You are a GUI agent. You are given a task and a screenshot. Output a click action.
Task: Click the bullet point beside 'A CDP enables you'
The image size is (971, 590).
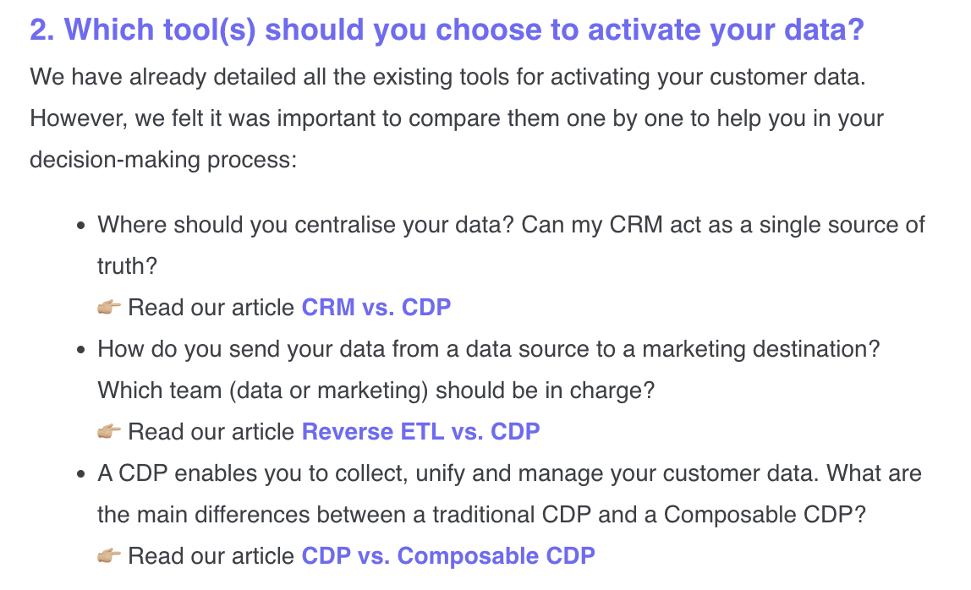(80, 474)
